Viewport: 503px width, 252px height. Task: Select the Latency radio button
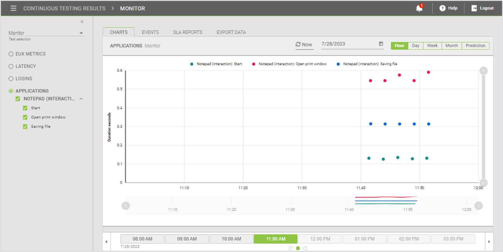tap(11, 66)
